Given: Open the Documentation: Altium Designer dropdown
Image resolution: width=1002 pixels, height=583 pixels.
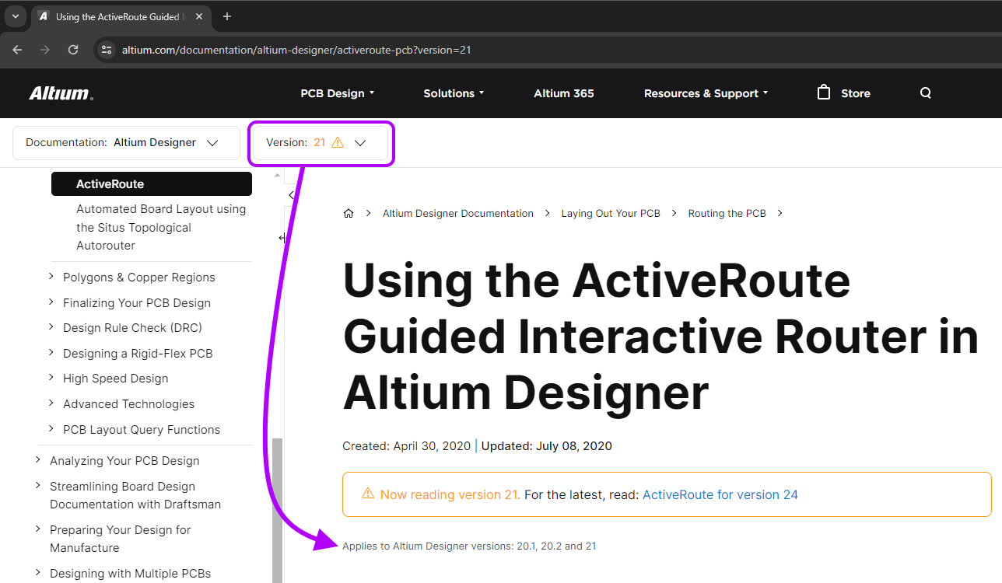Looking at the screenshot, I should pos(126,143).
